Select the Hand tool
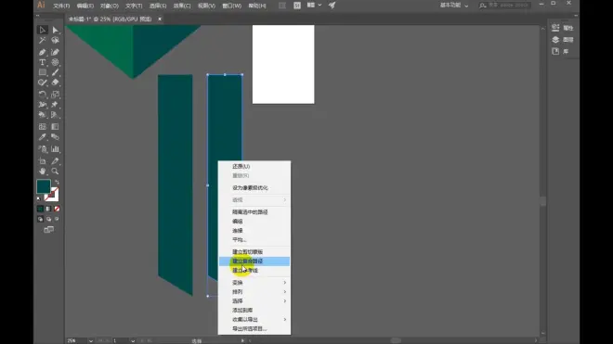613x344 pixels. pos(42,171)
